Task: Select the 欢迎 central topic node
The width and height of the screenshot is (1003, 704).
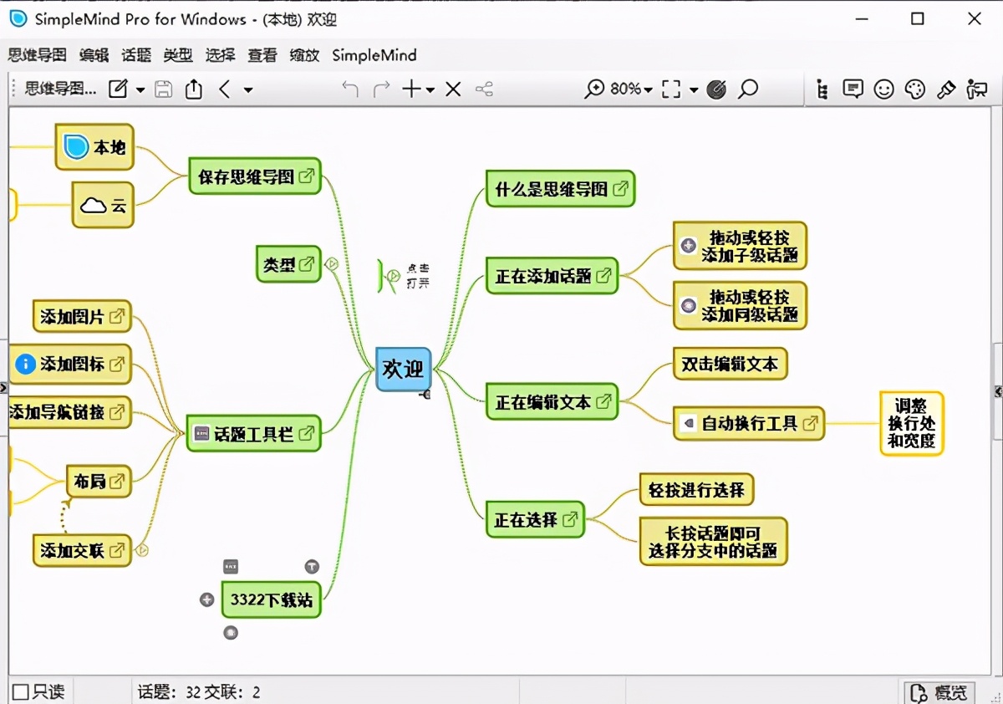Action: (403, 368)
